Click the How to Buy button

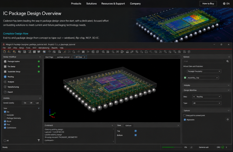208,4
